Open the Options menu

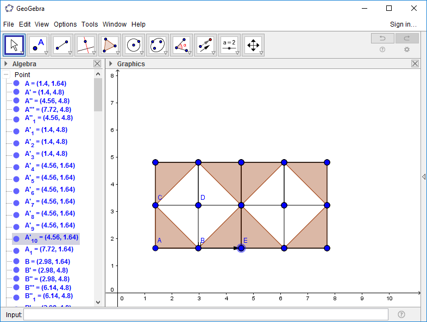pos(65,24)
